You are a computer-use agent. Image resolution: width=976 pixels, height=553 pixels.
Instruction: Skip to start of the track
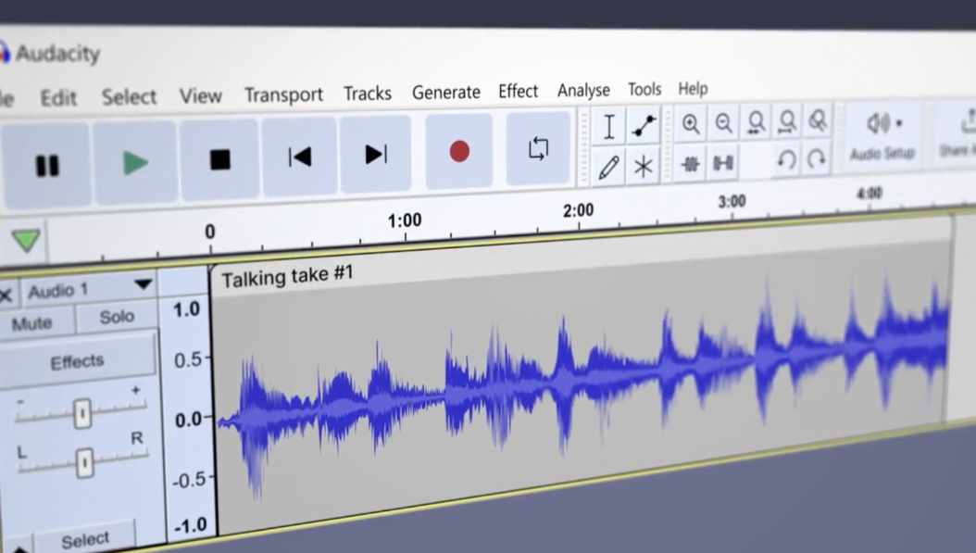[300, 157]
